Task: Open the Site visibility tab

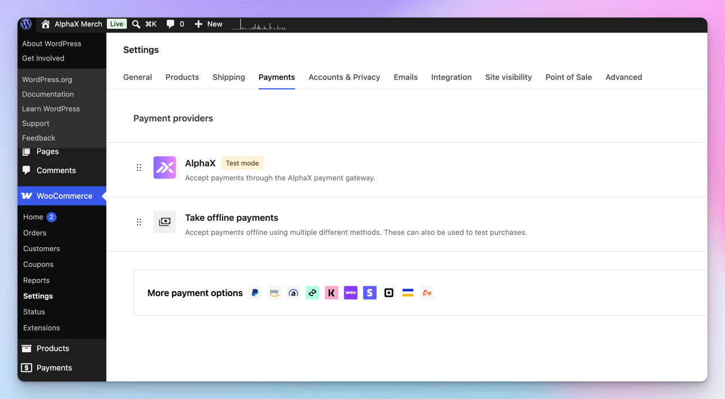Action: pyautogui.click(x=509, y=77)
